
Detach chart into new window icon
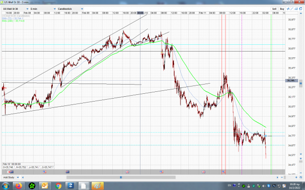[x=301, y=9]
